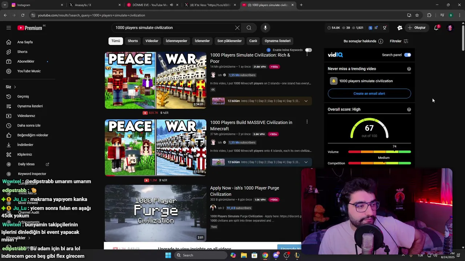
Task: Open more actions for MASSIVE Civilization video
Action: [x=307, y=122]
